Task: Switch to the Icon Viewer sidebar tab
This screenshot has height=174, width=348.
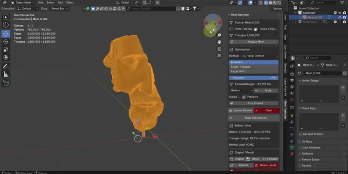Action: pos(285,51)
